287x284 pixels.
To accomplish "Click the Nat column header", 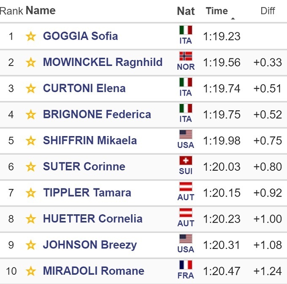I will click(x=186, y=11).
